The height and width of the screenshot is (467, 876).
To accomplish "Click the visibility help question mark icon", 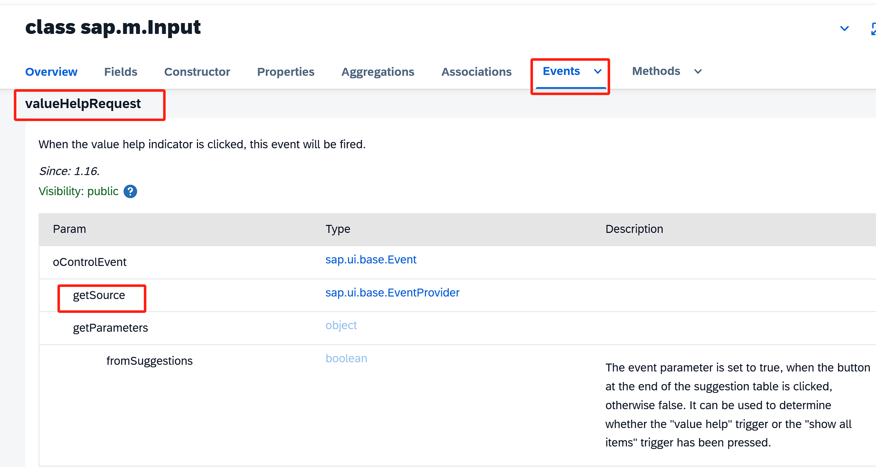I will tap(130, 191).
